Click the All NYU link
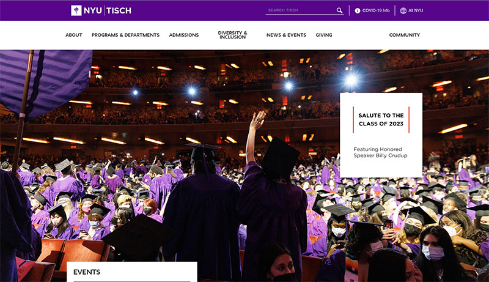The width and height of the screenshot is (489, 282). [x=416, y=10]
